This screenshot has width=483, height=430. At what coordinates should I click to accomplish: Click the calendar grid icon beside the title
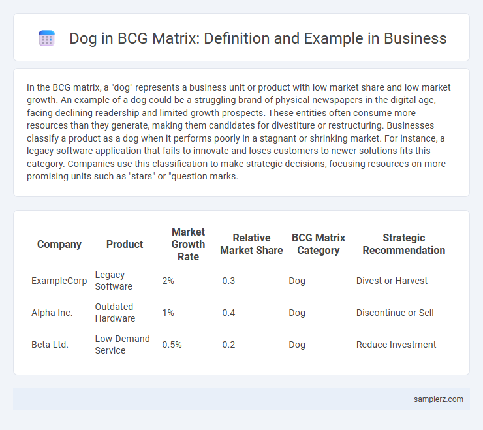[47, 38]
